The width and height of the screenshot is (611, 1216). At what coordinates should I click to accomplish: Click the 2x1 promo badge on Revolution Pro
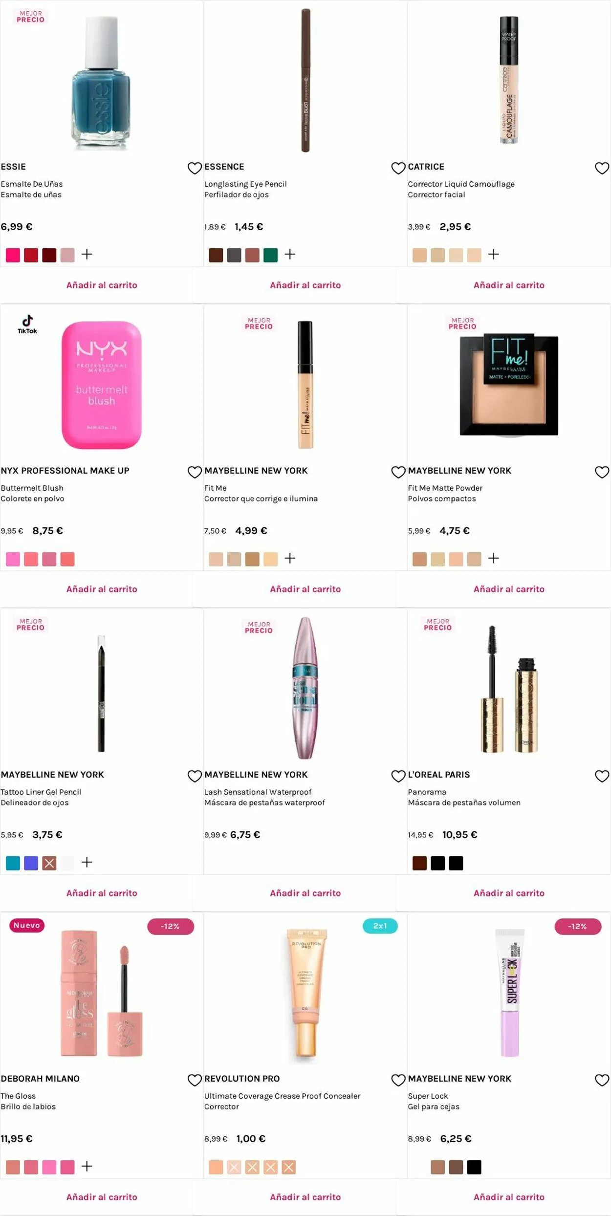(x=380, y=926)
